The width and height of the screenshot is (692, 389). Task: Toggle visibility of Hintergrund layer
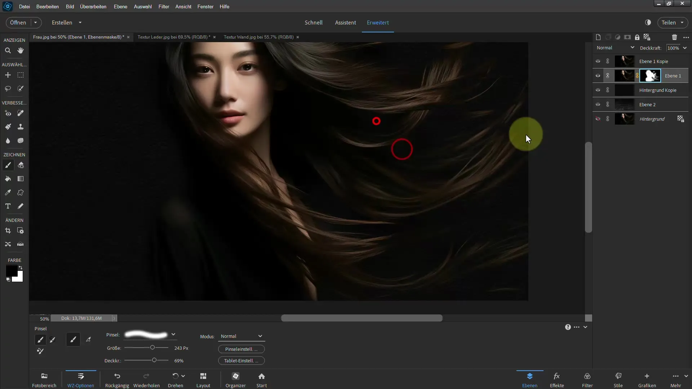click(598, 119)
